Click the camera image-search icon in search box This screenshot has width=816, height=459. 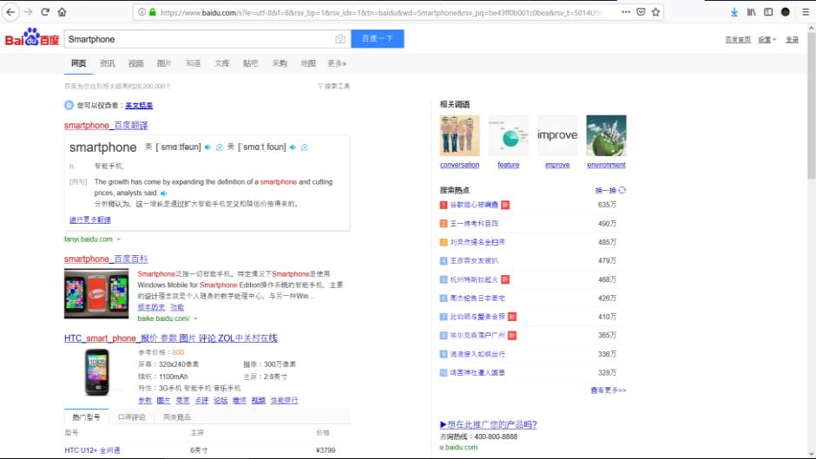(x=340, y=40)
